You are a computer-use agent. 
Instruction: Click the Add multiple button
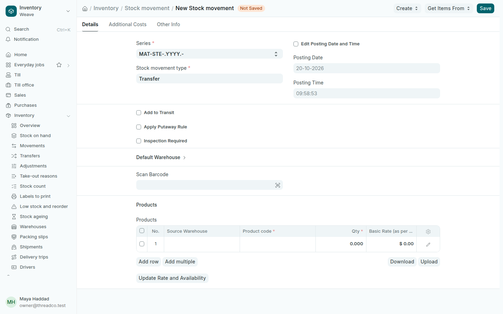click(180, 262)
